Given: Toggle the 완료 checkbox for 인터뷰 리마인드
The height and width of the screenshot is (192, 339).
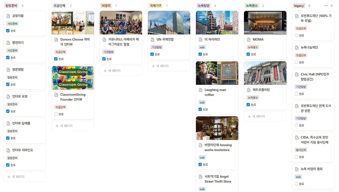Looking at the screenshot, I should (8, 165).
